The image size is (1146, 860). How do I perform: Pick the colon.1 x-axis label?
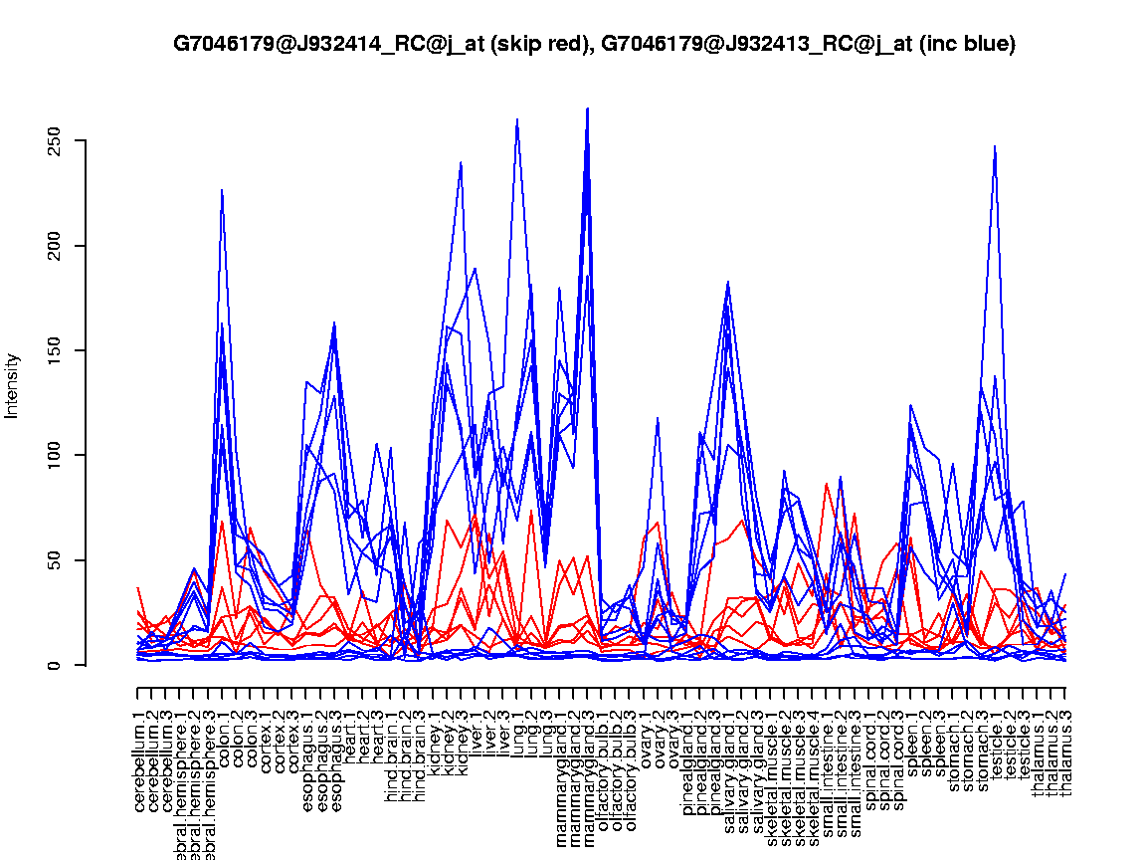click(x=223, y=738)
